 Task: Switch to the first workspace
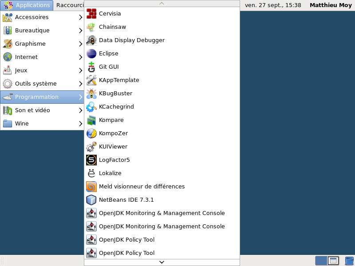point(321,261)
